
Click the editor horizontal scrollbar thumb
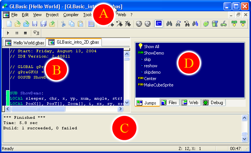point(38,109)
